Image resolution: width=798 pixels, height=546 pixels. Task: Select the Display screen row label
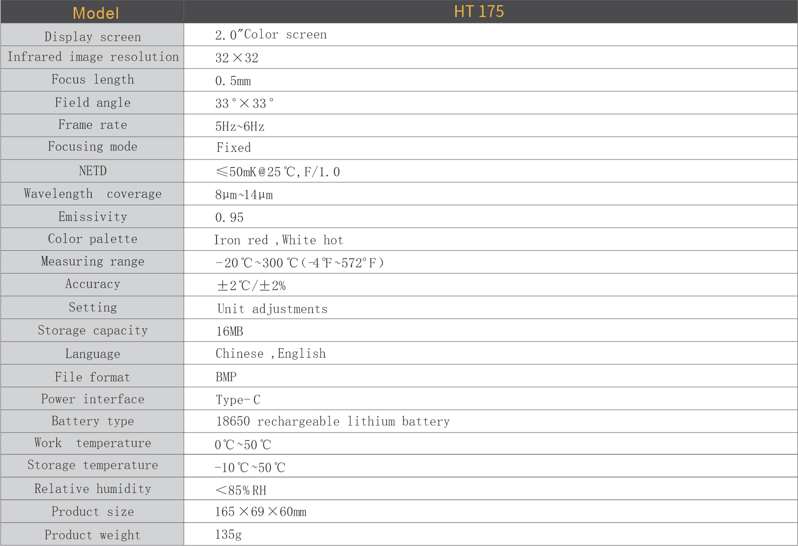93,36
